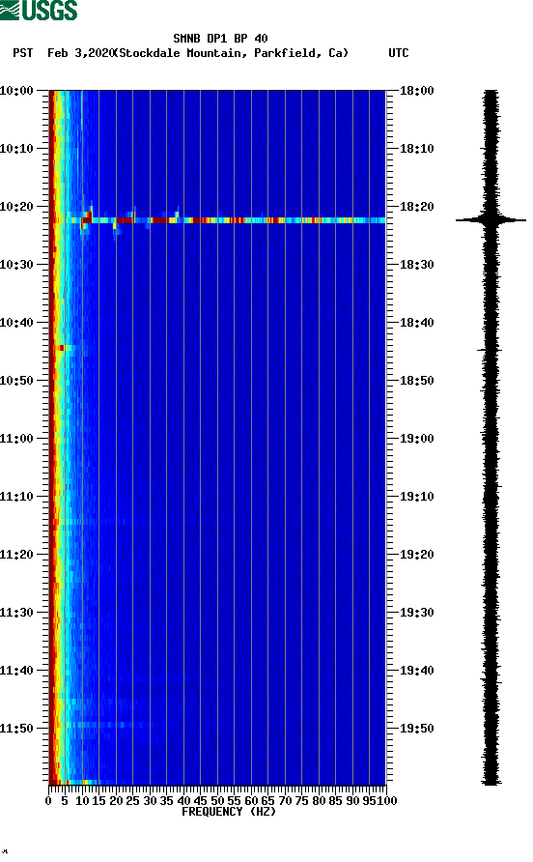Viewport: 533px width, 862px height.
Task: Click 'Stockdale Mountain, Parkfield, Ca' station text
Action: [234, 53]
